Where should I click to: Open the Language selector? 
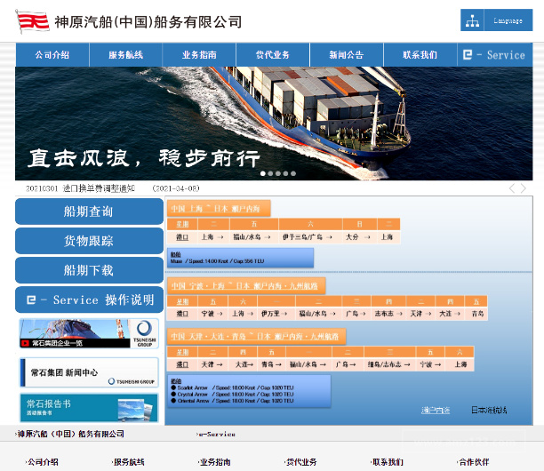[508, 20]
